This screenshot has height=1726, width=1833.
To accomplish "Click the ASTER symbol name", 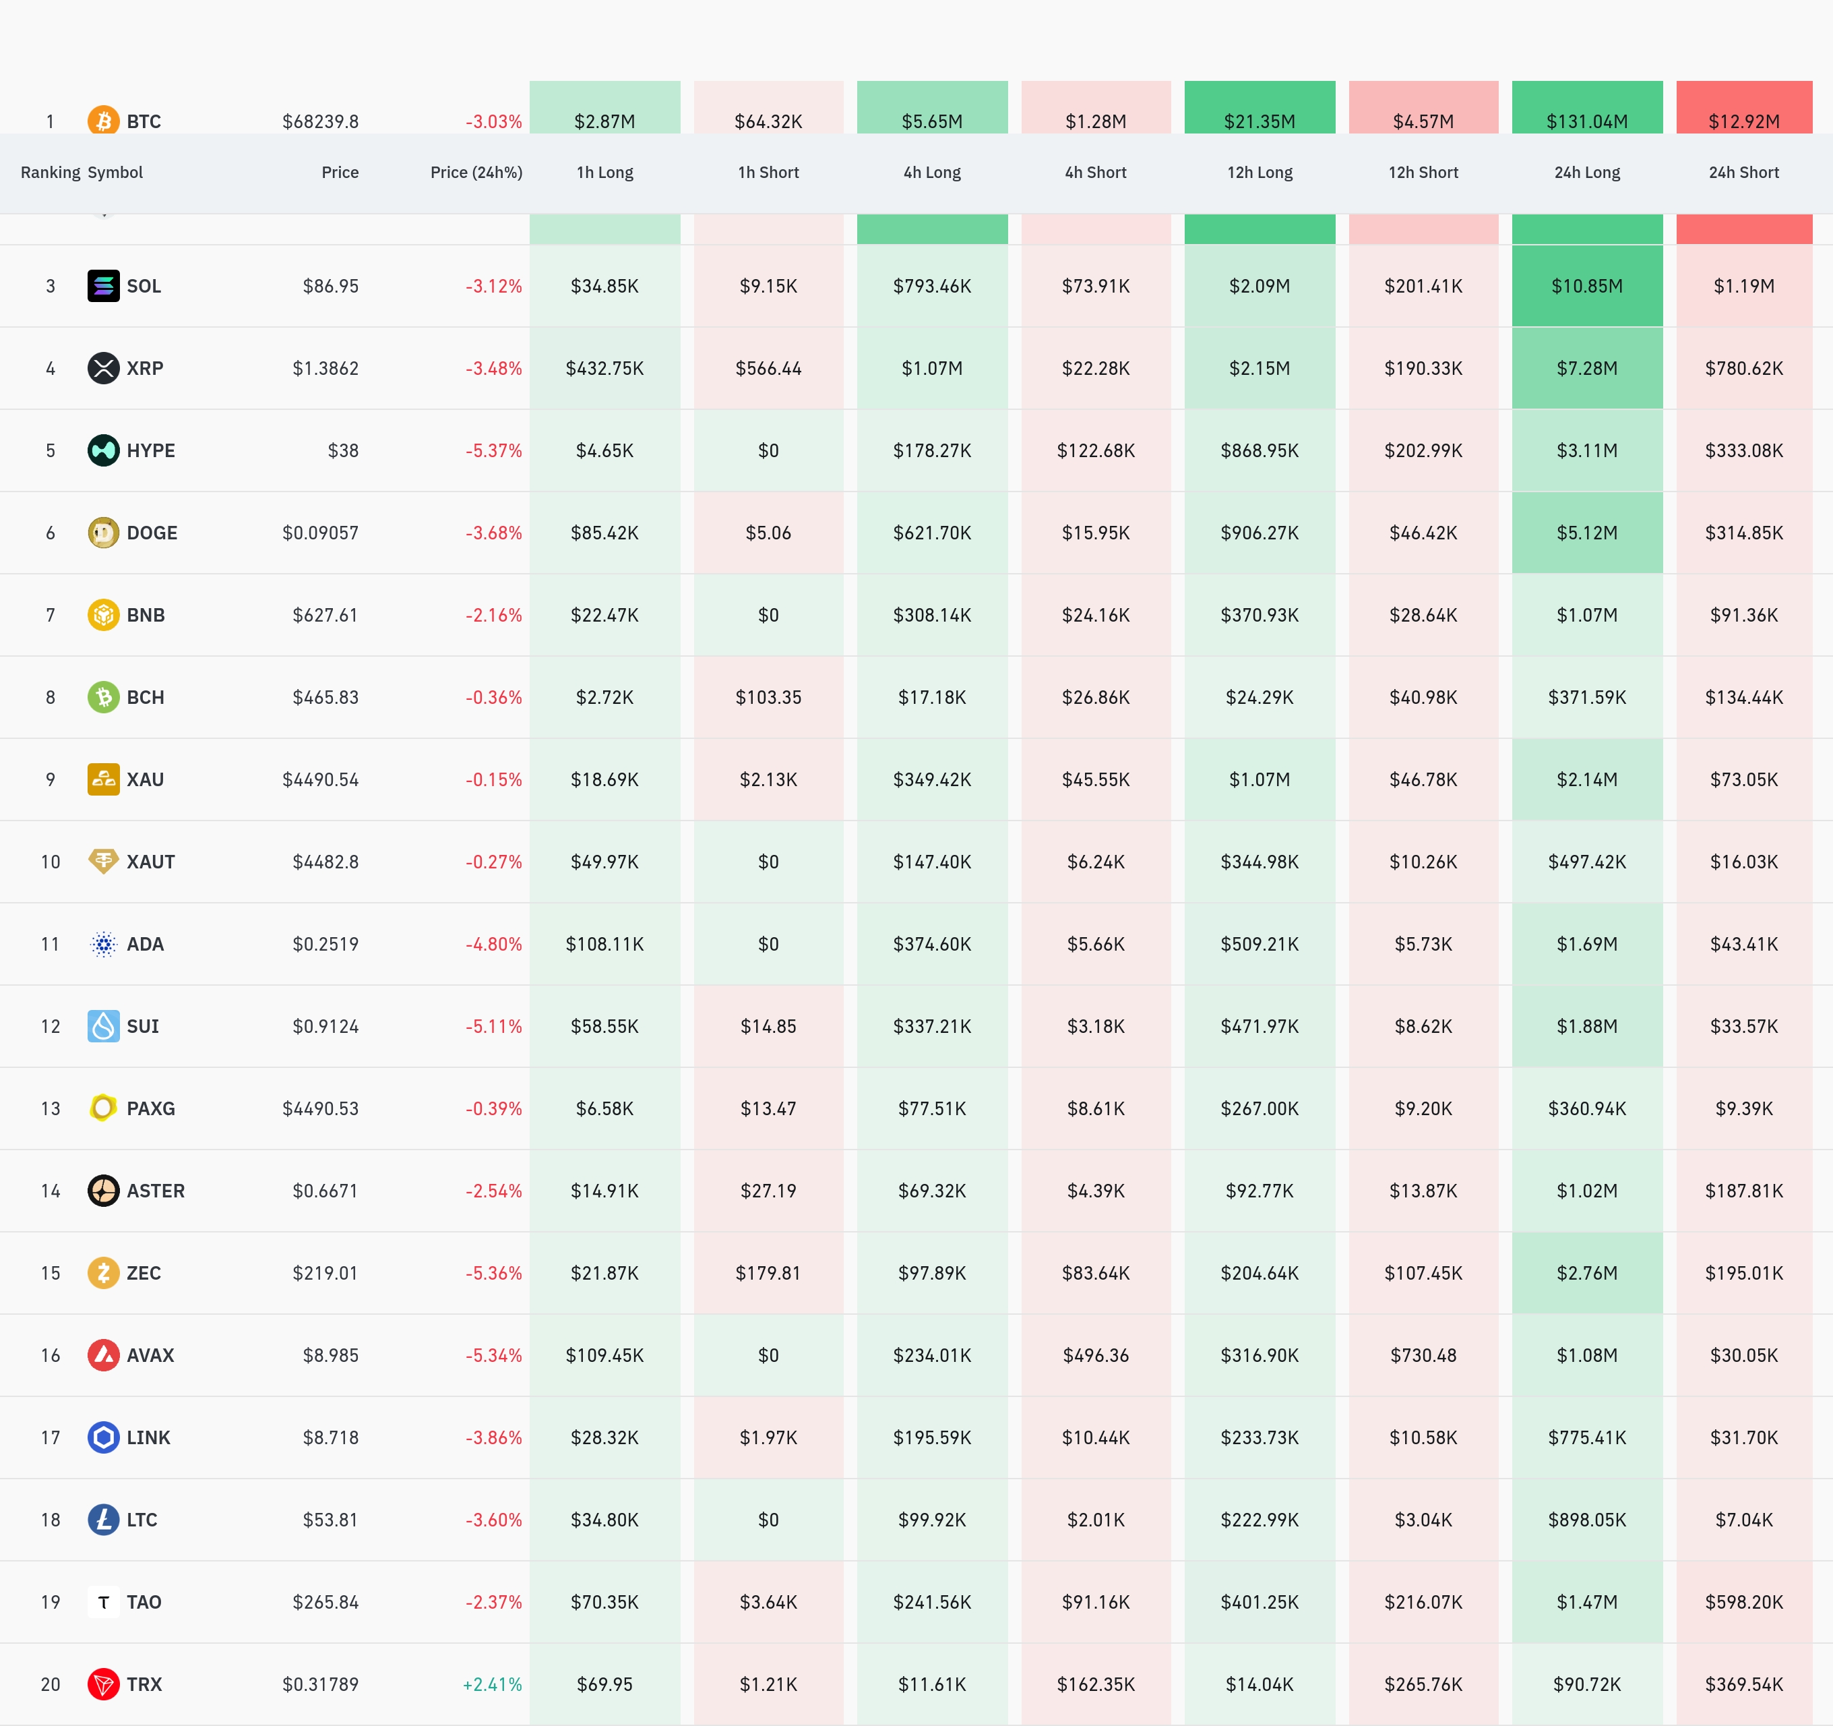I will [156, 1191].
